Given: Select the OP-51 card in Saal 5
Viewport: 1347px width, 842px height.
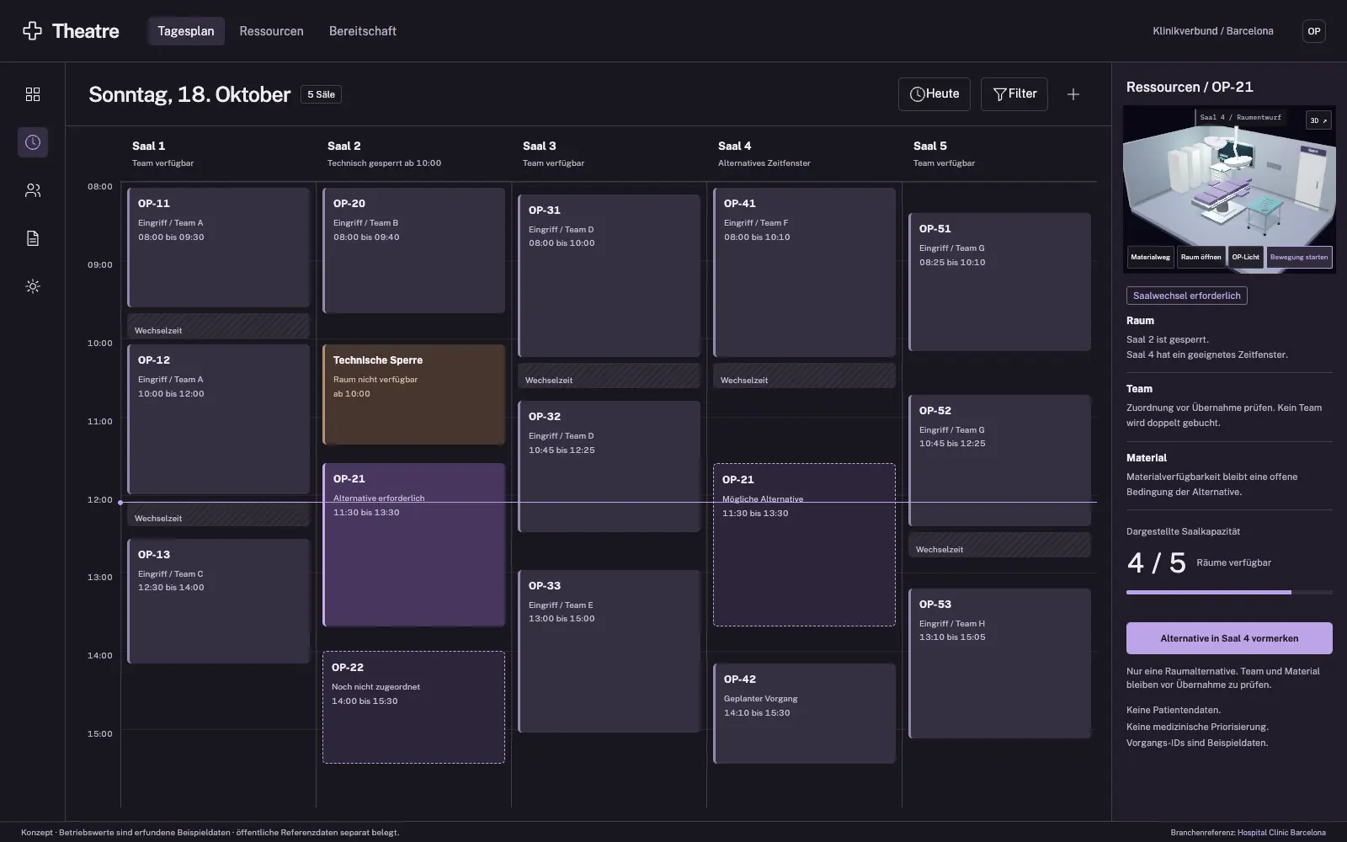Looking at the screenshot, I should pos(1000,282).
